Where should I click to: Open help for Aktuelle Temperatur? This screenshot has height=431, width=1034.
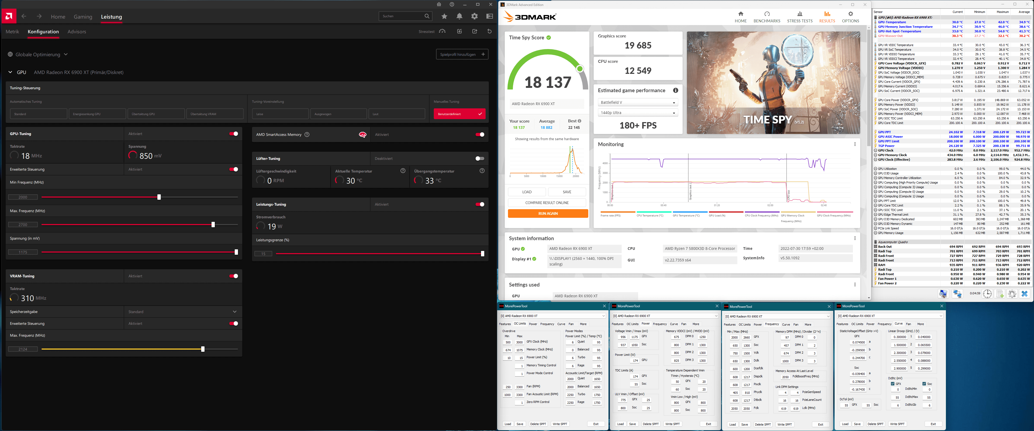pos(403,171)
